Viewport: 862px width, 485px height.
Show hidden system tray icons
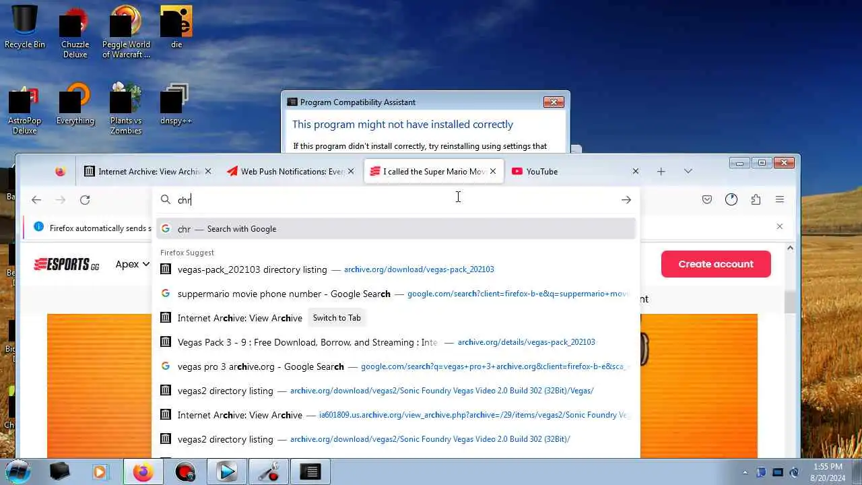745,472
